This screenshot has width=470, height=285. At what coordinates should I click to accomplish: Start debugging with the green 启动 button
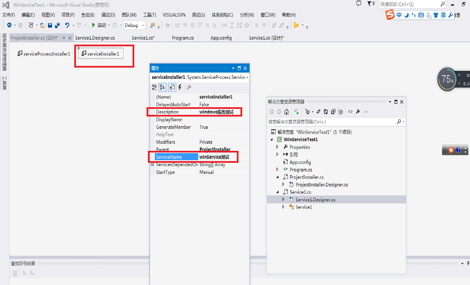tap(99, 25)
